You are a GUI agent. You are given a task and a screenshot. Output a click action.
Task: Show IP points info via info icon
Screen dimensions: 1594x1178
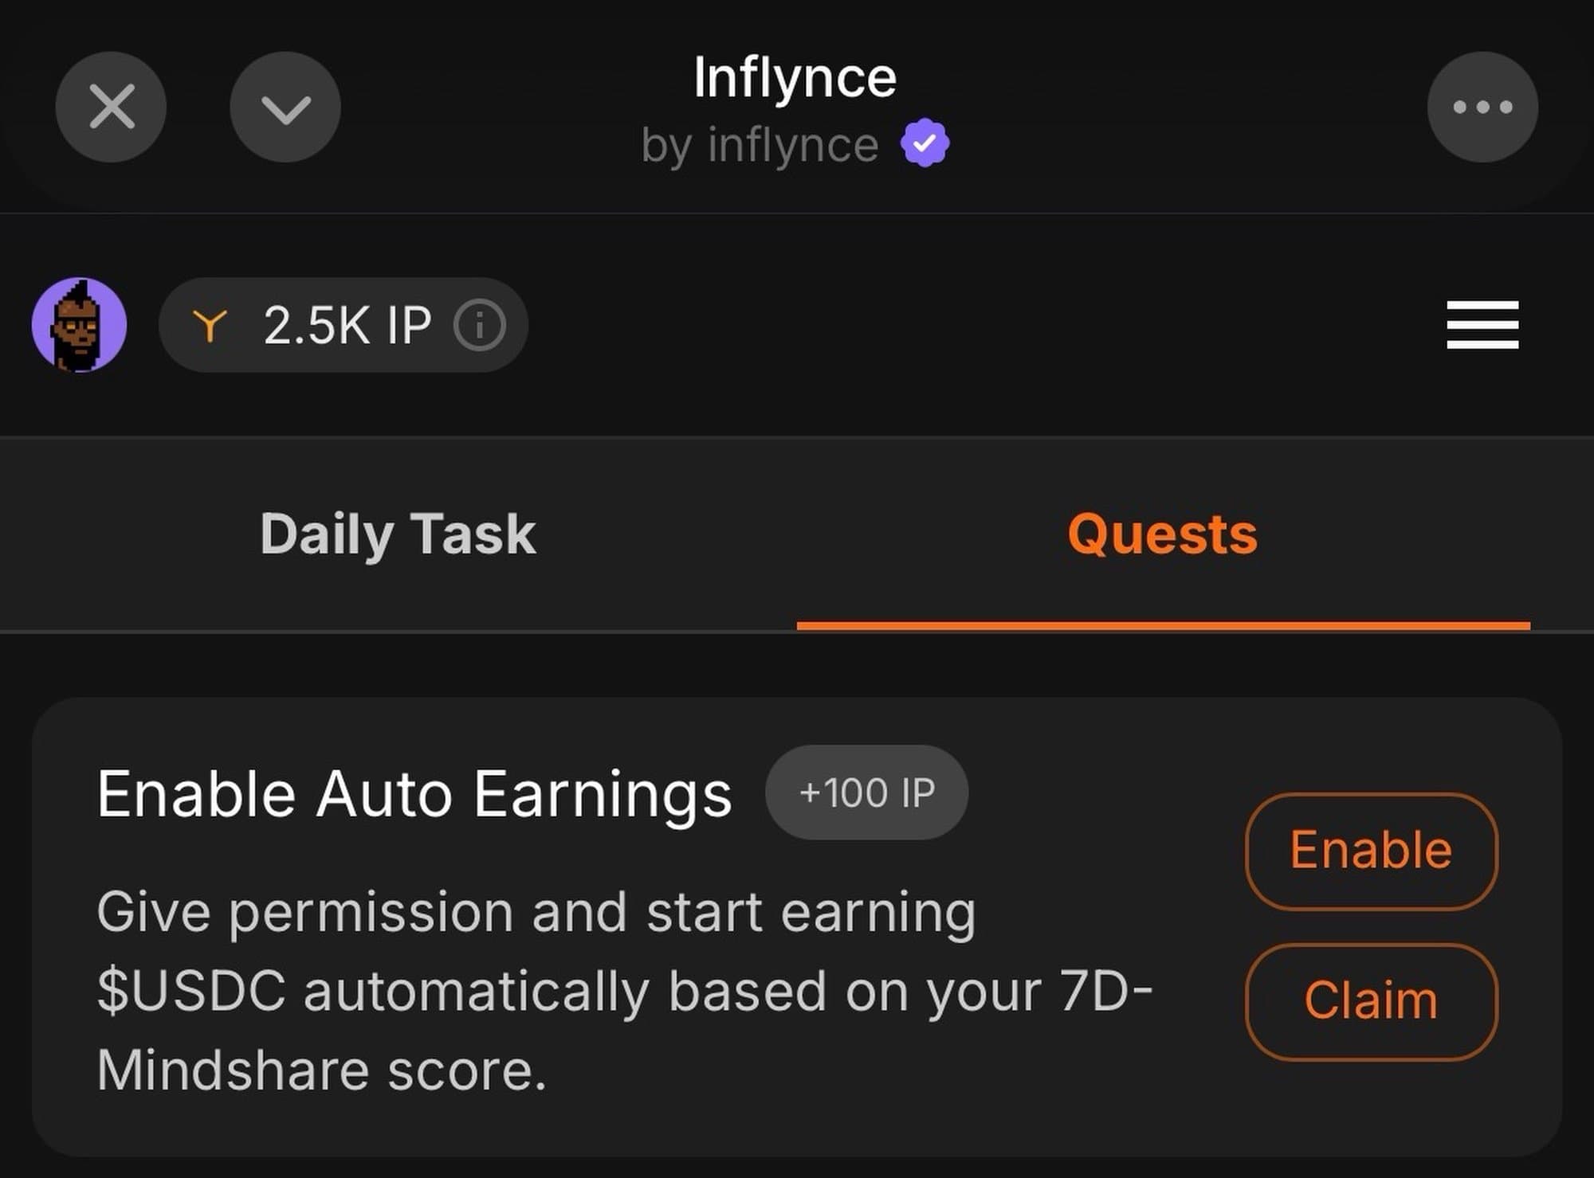[x=480, y=325]
